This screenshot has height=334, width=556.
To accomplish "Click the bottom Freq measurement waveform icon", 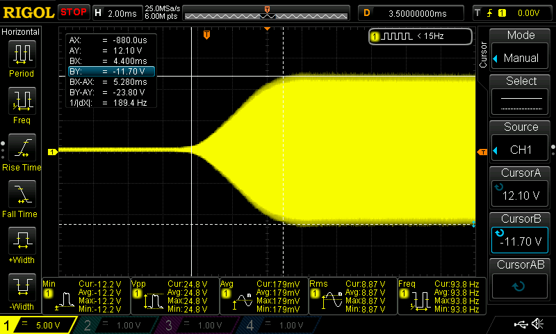I will 420,301.
